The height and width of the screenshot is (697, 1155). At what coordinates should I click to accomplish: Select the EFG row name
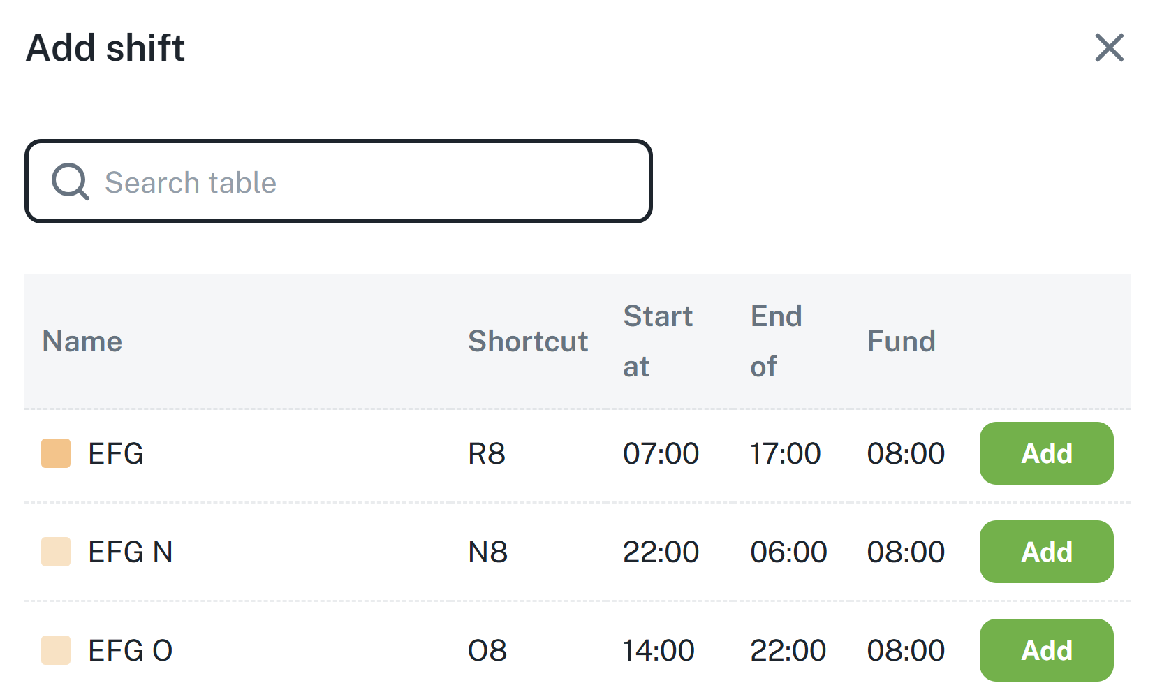pyautogui.click(x=116, y=454)
